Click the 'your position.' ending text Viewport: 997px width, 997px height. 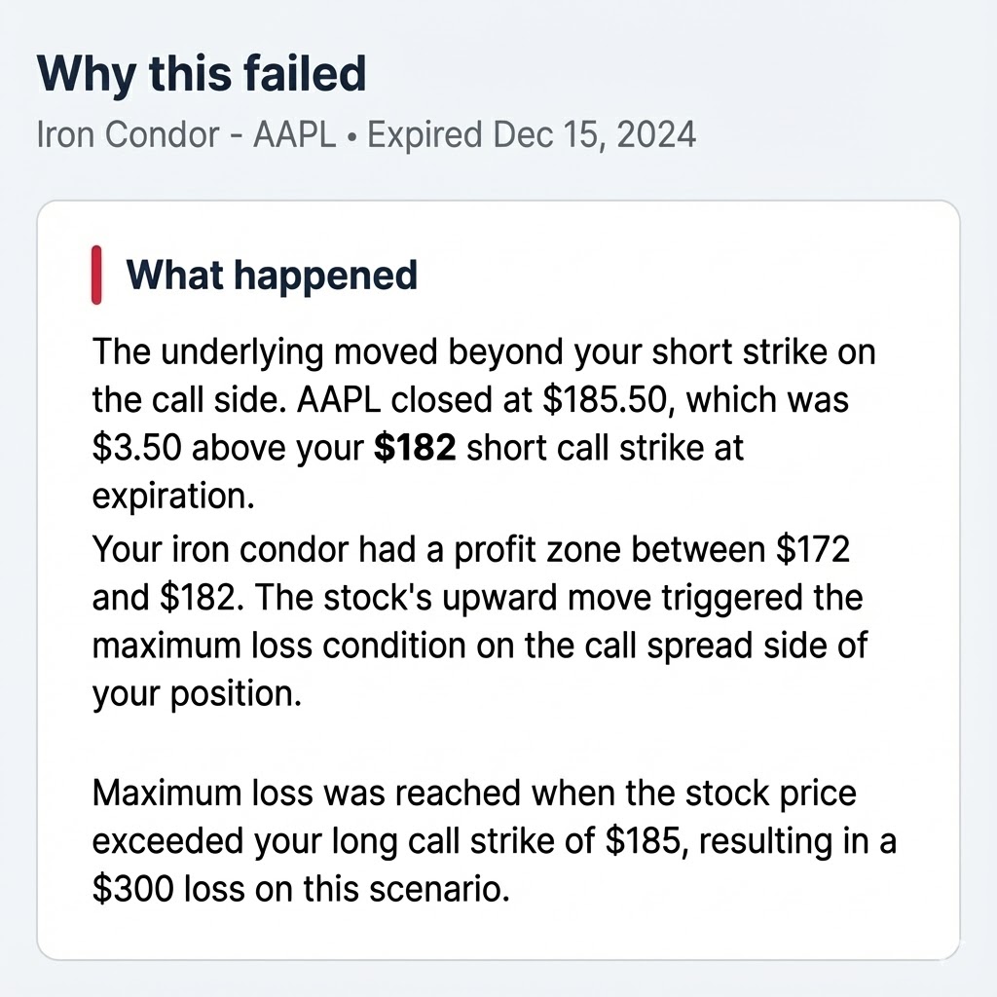point(197,694)
